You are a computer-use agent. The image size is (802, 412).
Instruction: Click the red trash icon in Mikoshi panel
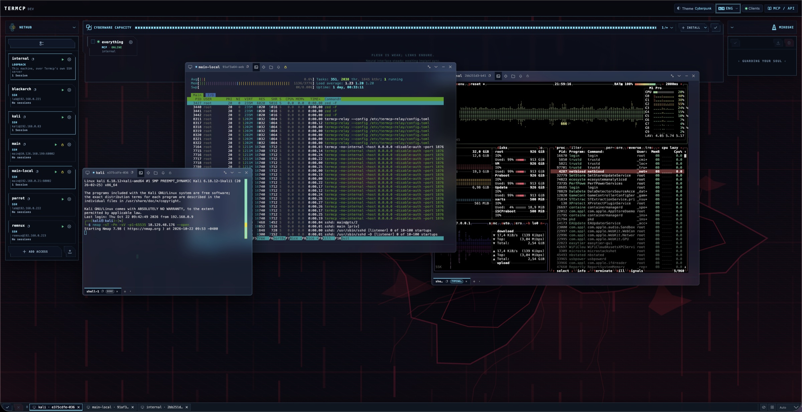tap(789, 43)
